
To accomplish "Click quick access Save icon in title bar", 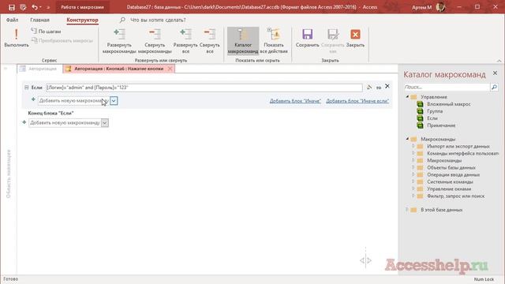I will coord(12,7).
